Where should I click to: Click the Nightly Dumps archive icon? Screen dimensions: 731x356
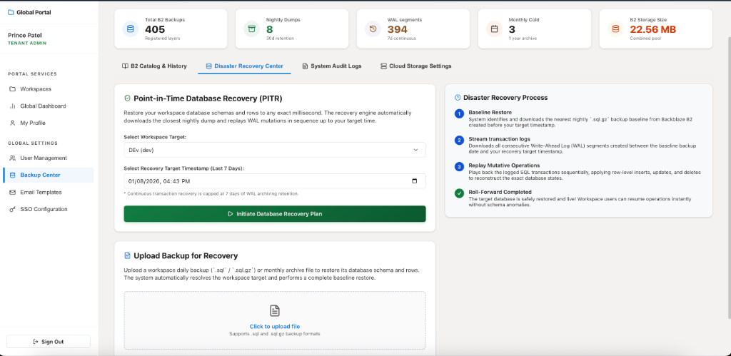[252, 29]
